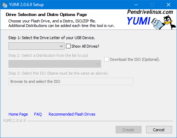Click the Browse to and select ISO field
177x138 pixels.
click(x=71, y=81)
